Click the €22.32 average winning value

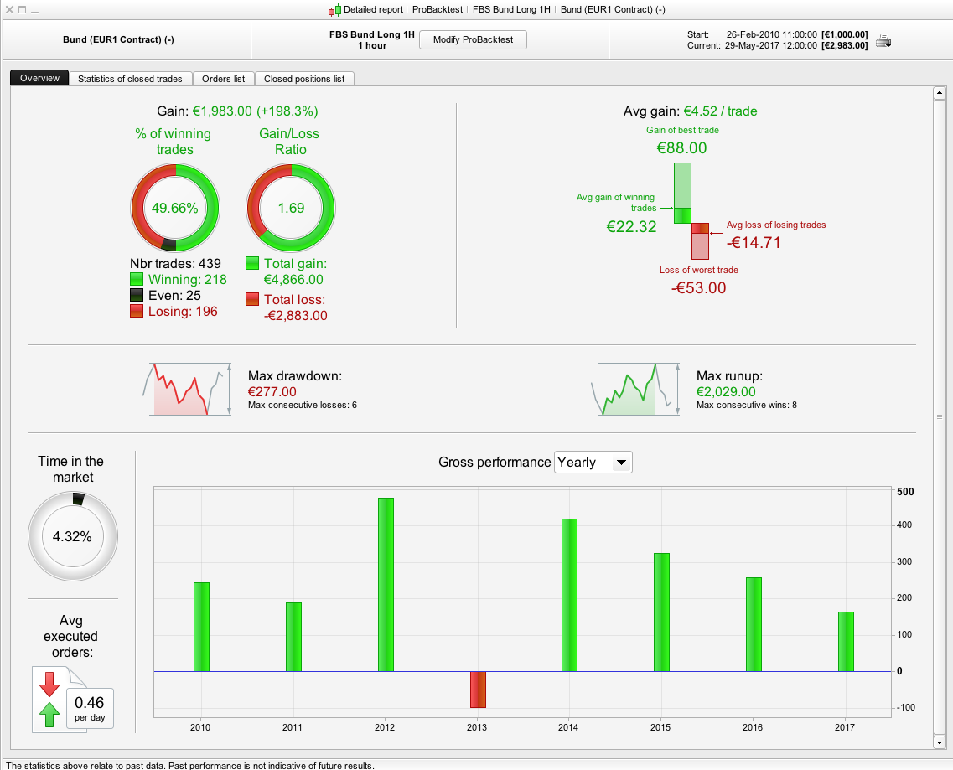[x=631, y=227]
